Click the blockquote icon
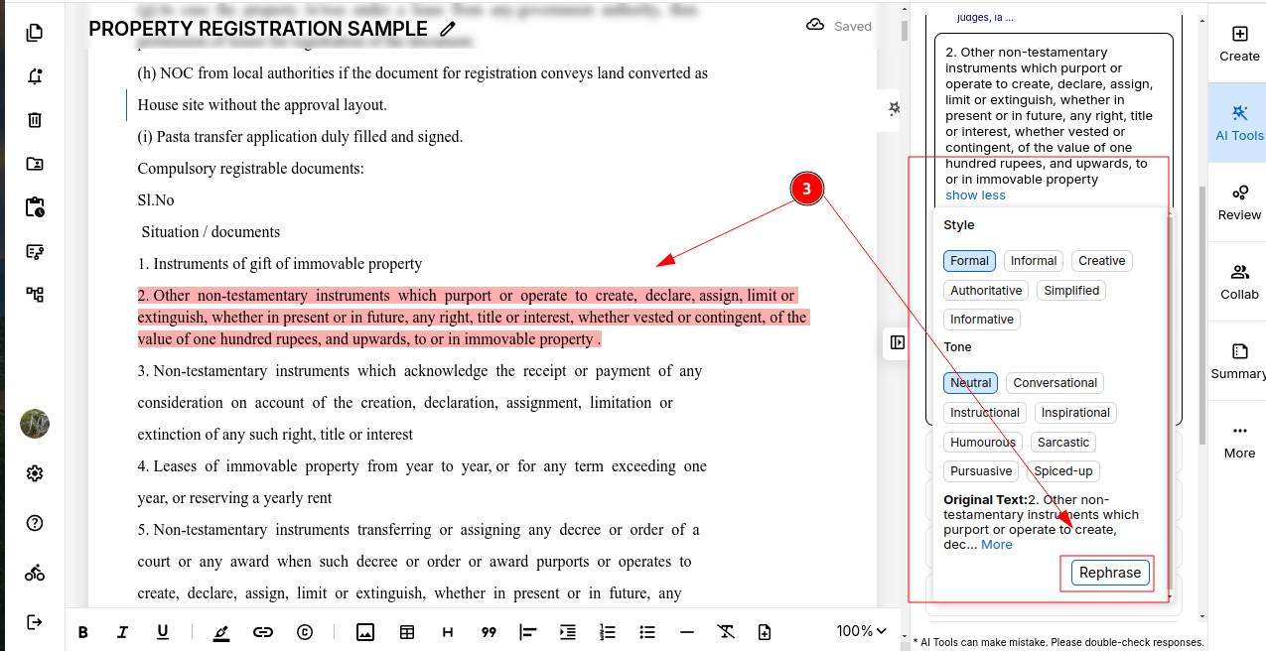The width and height of the screenshot is (1266, 651). (x=489, y=632)
